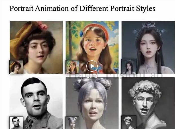Select the oil painting woman with yellow hat
This screenshot has height=129, width=175.
pyautogui.click(x=36, y=47)
